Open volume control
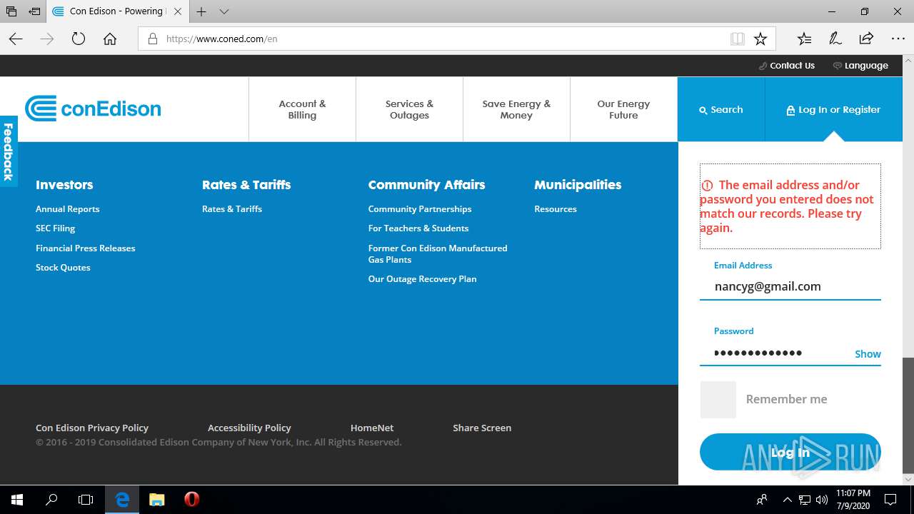The image size is (914, 514). (822, 500)
